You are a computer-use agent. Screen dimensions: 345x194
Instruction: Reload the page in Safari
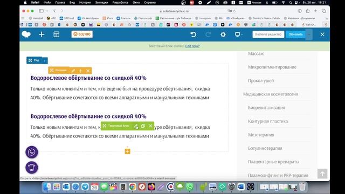point(234,11)
